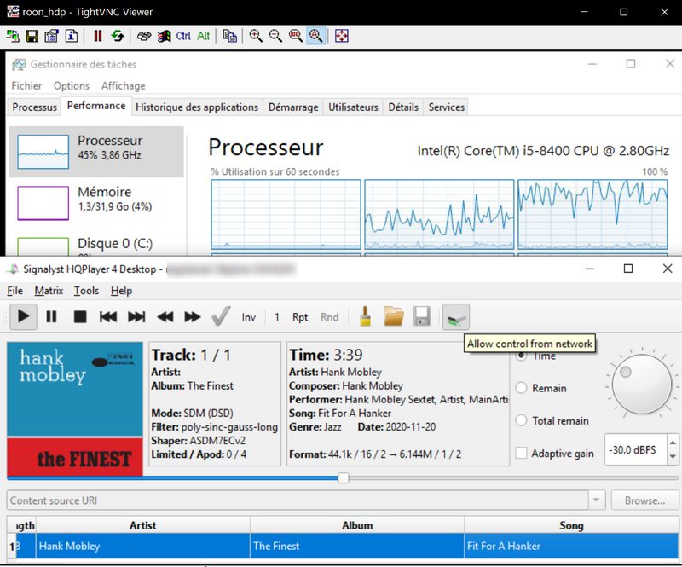
Task: Open HQPlayer Help menu
Action: [x=121, y=291]
